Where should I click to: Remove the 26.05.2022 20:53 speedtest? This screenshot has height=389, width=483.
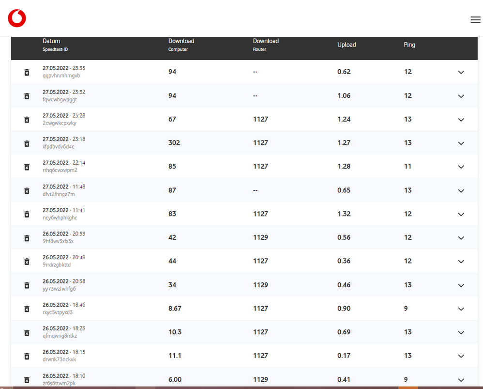[x=27, y=238]
